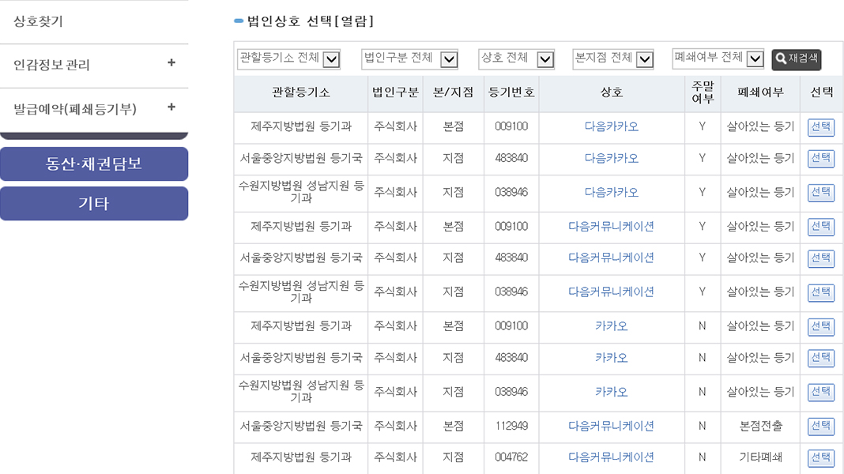Open the 폐쇄여부 전체 dropdown
This screenshot has width=844, height=474.
(x=718, y=58)
